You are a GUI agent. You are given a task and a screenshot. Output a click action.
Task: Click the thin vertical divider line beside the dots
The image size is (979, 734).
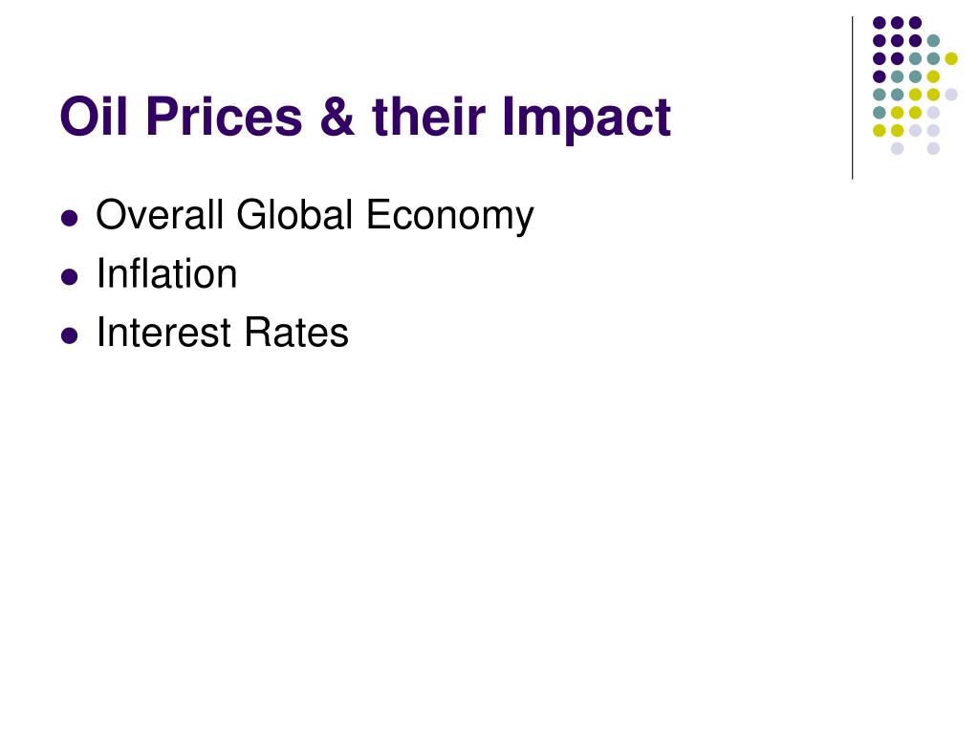coord(852,98)
